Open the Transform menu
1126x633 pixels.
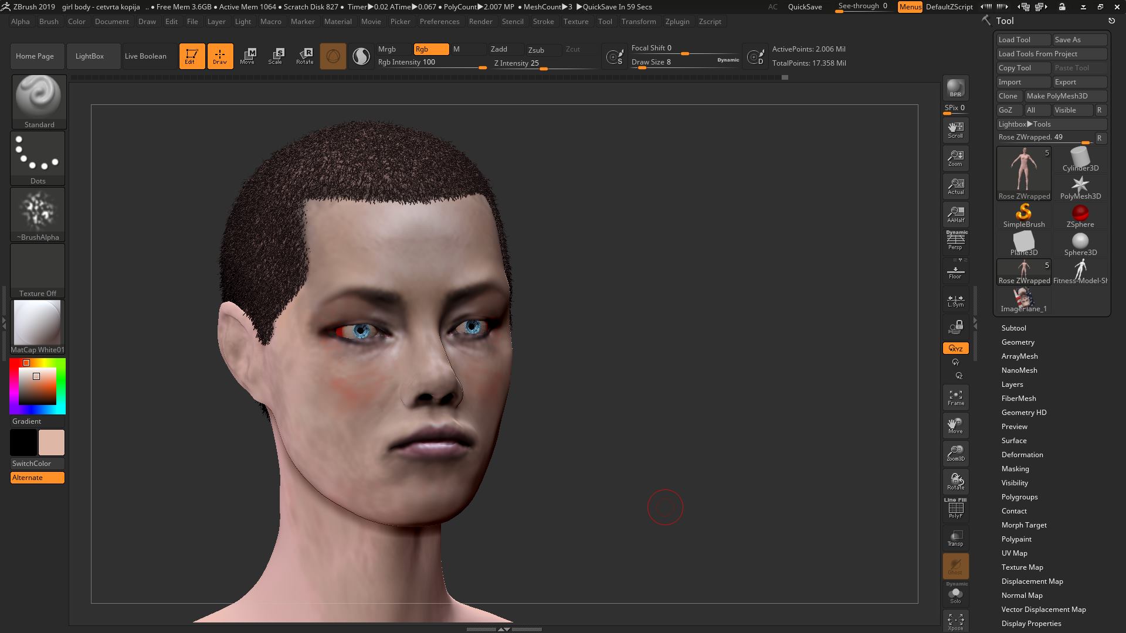click(639, 22)
